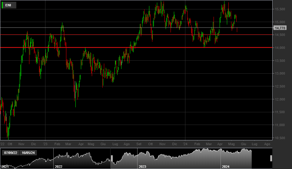Grab the right range handle in navigator

[x=271, y=158]
